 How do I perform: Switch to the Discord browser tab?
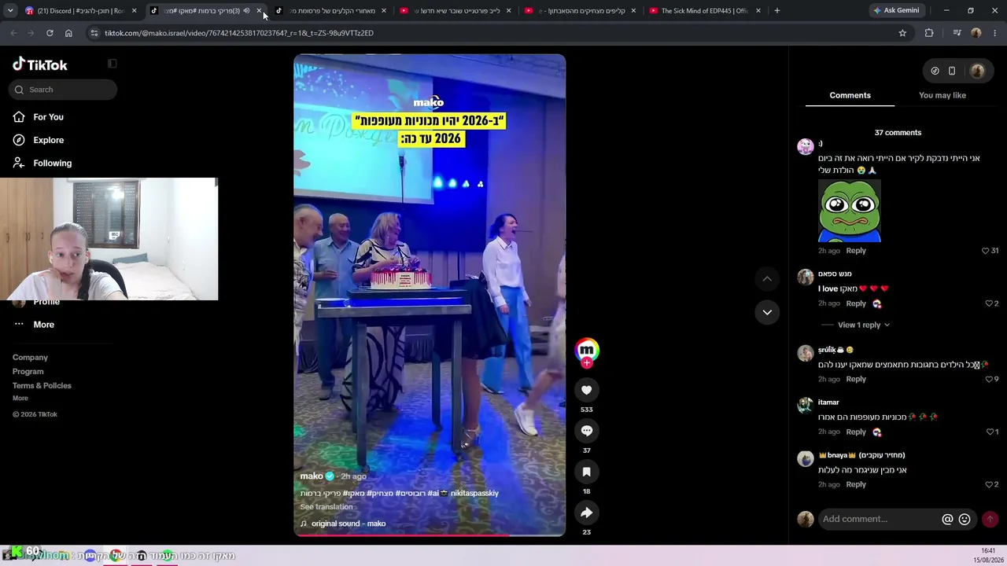click(x=82, y=11)
